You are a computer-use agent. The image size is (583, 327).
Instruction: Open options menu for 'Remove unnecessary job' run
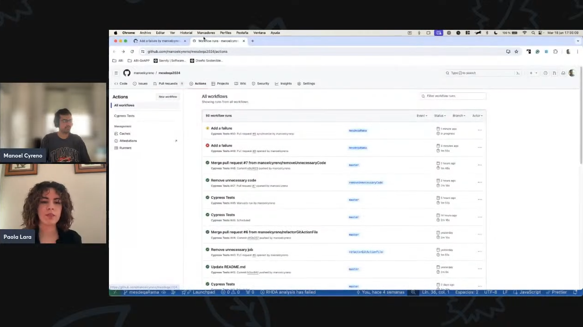480,252
